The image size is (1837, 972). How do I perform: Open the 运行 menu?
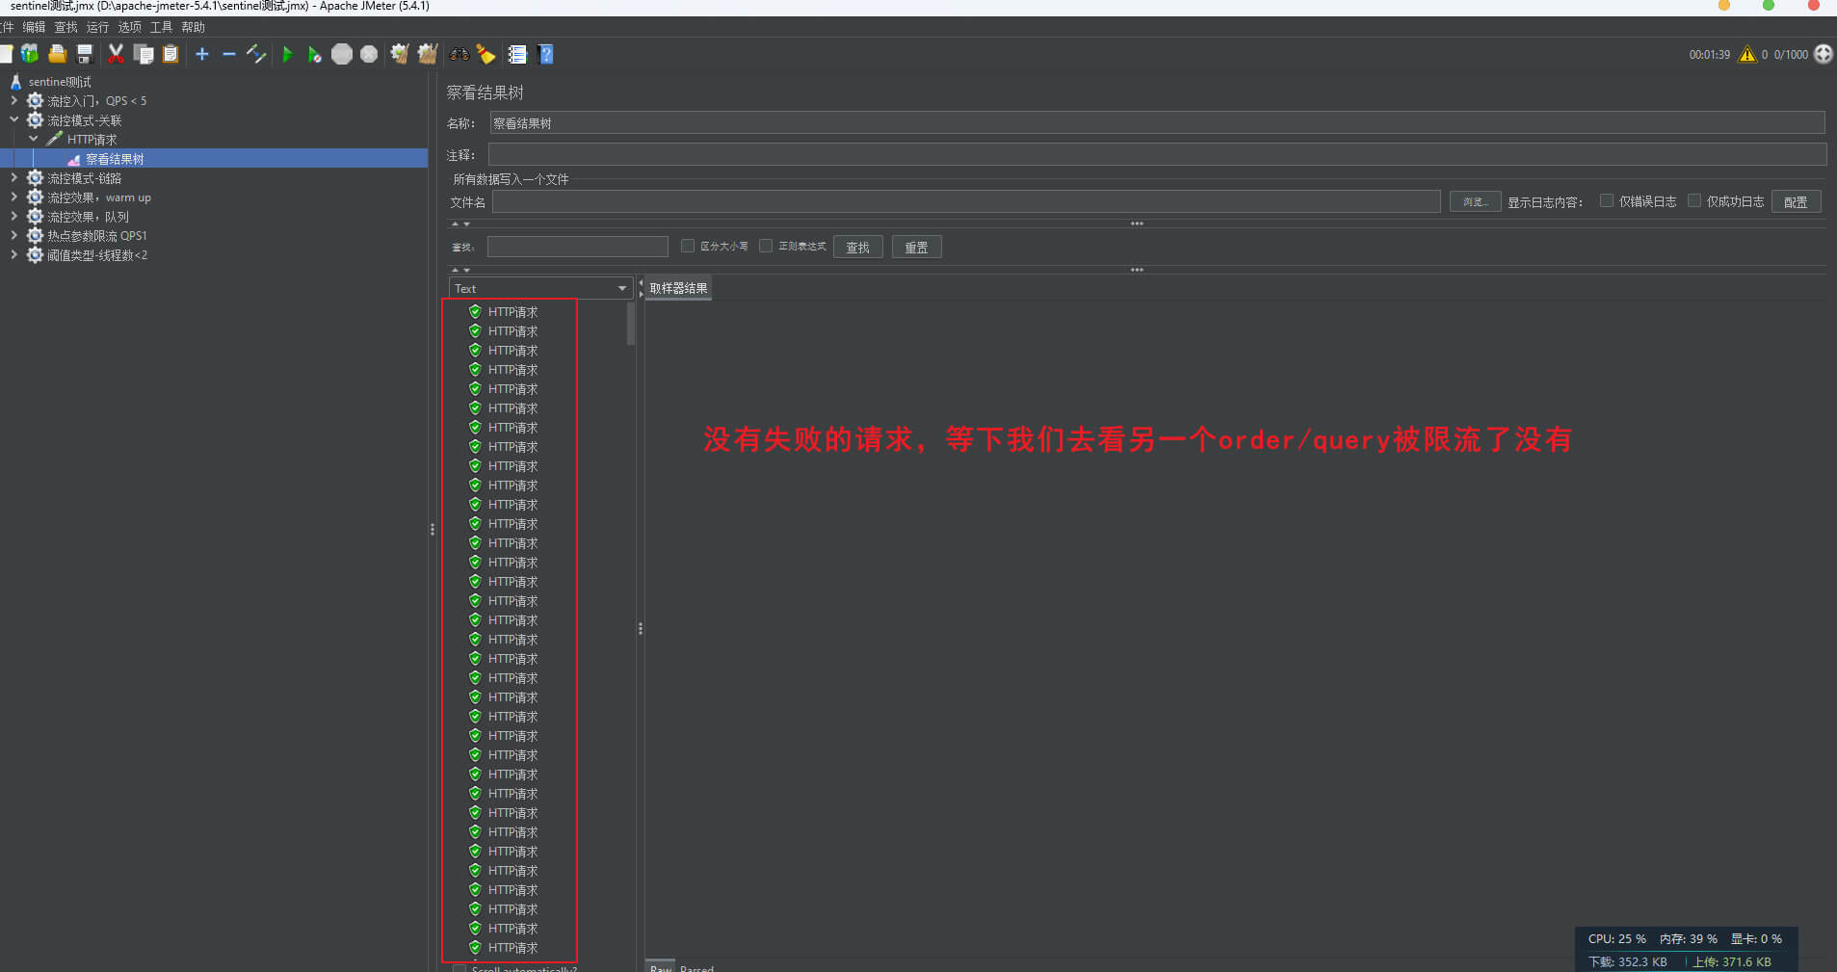tap(97, 27)
